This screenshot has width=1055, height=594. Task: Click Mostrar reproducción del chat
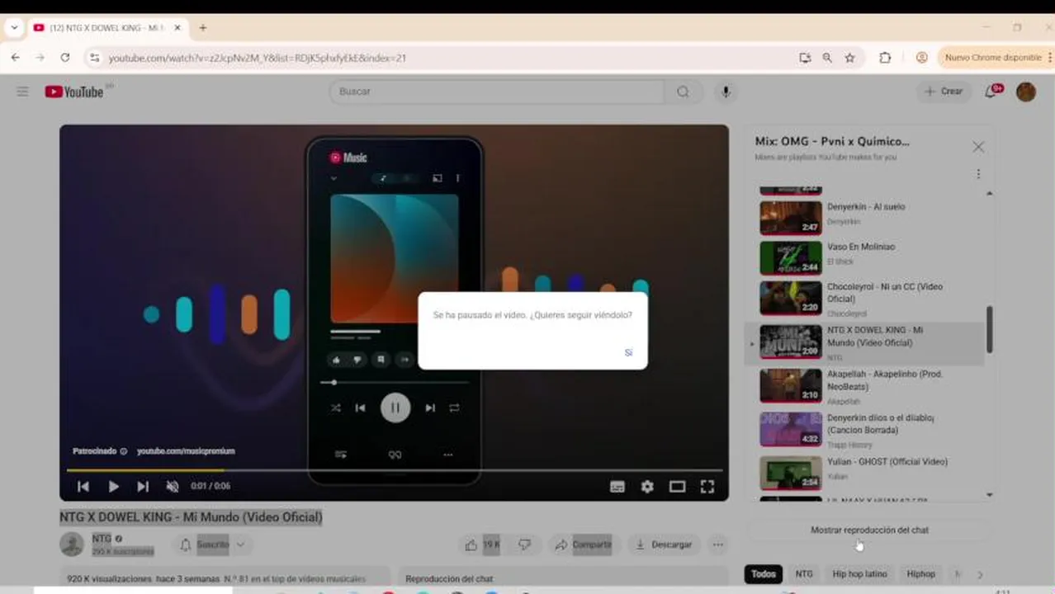[x=868, y=530]
